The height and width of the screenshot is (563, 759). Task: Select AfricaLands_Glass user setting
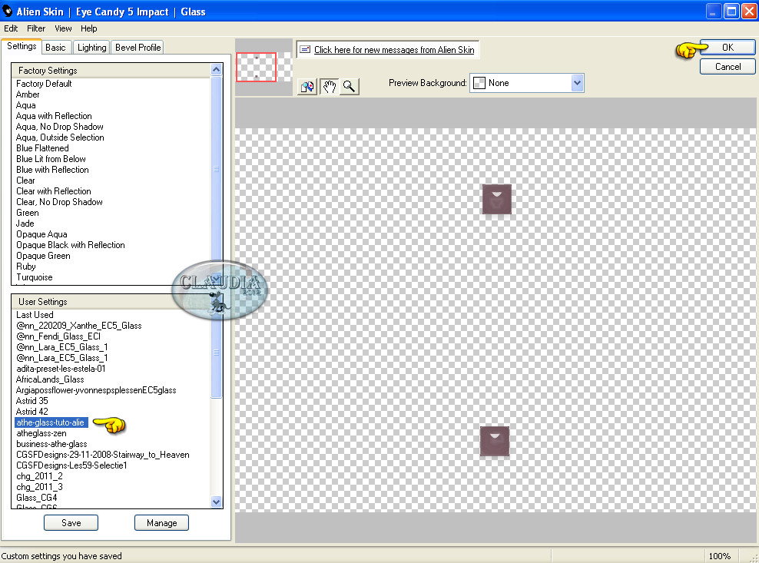(50, 379)
